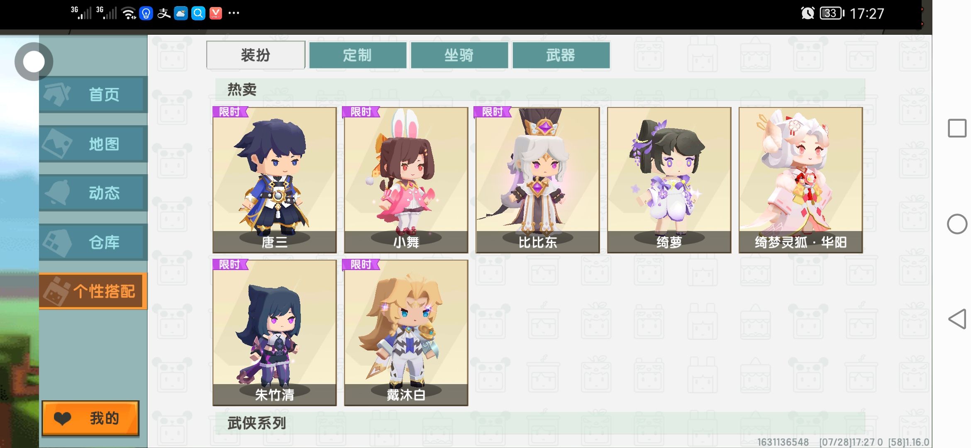971x448 pixels.
Task: Tap the Android back triangle icon
Action: [957, 319]
